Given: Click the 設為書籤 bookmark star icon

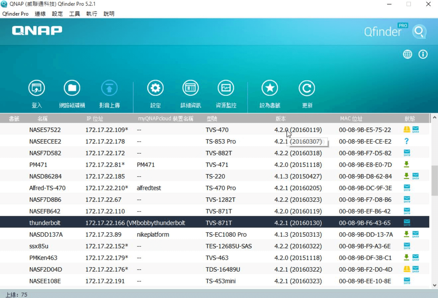Looking at the screenshot, I should [x=270, y=88].
